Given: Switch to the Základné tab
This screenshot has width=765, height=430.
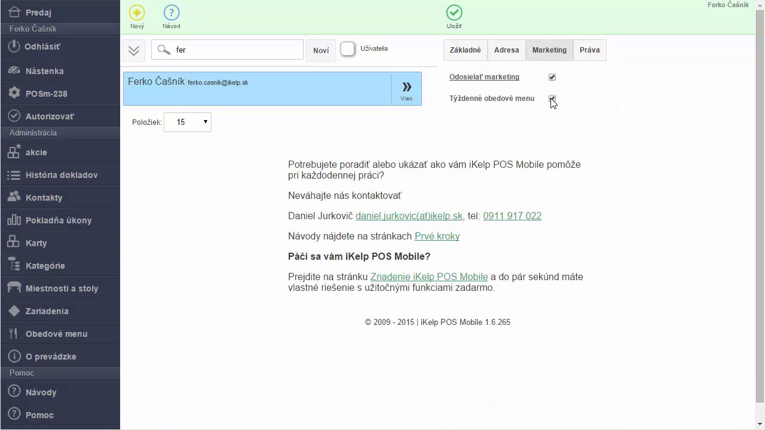Looking at the screenshot, I should 466,50.
